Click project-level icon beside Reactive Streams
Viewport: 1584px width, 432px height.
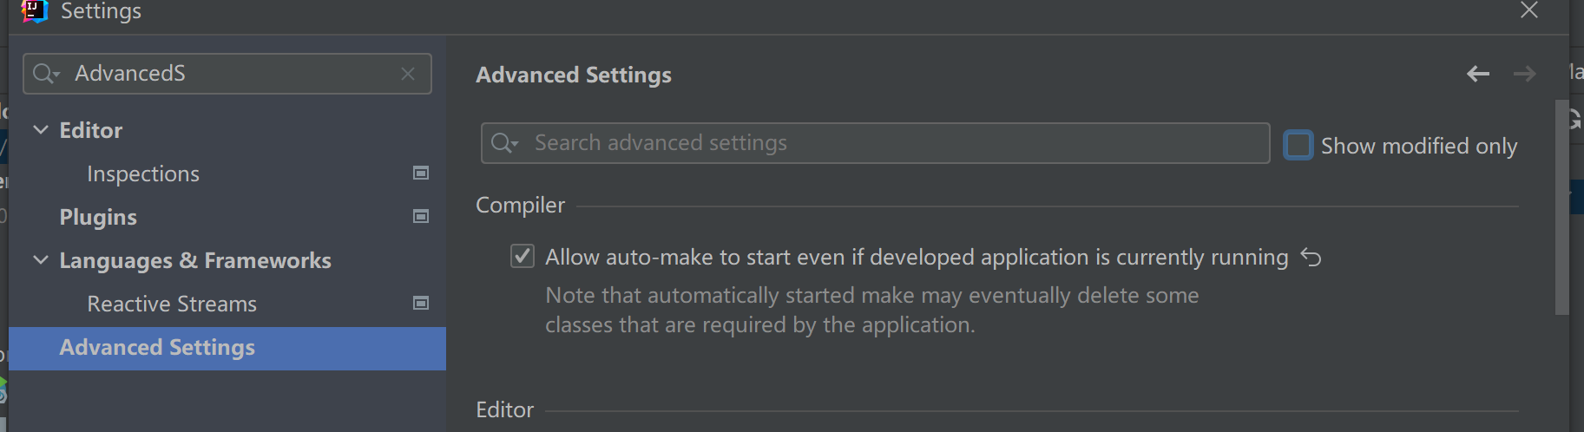pyautogui.click(x=421, y=304)
